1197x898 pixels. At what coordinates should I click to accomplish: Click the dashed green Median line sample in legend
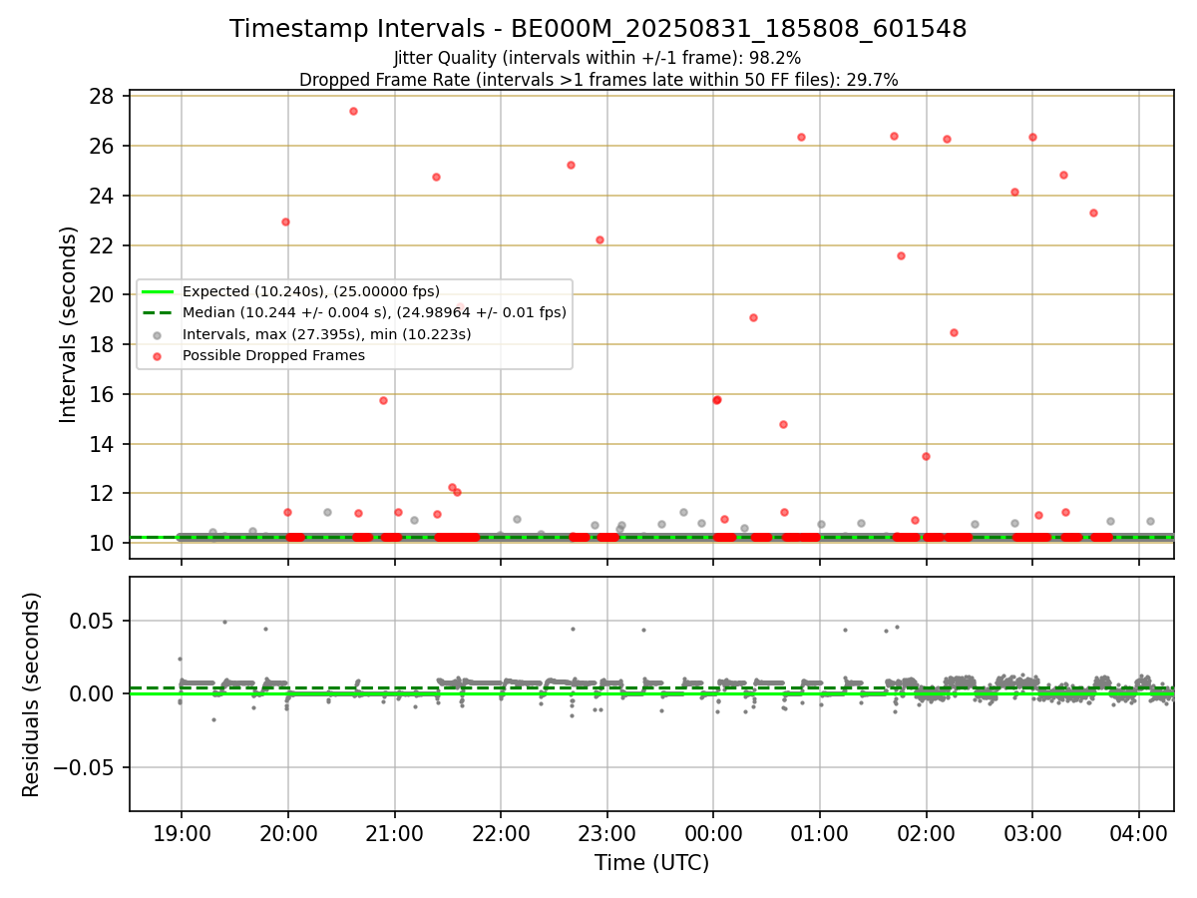coord(160,313)
